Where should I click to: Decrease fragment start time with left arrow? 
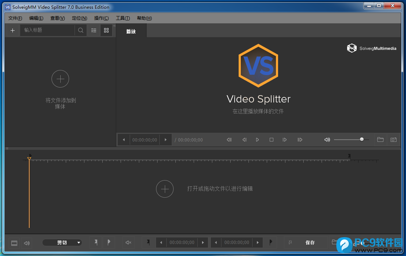tap(161, 243)
